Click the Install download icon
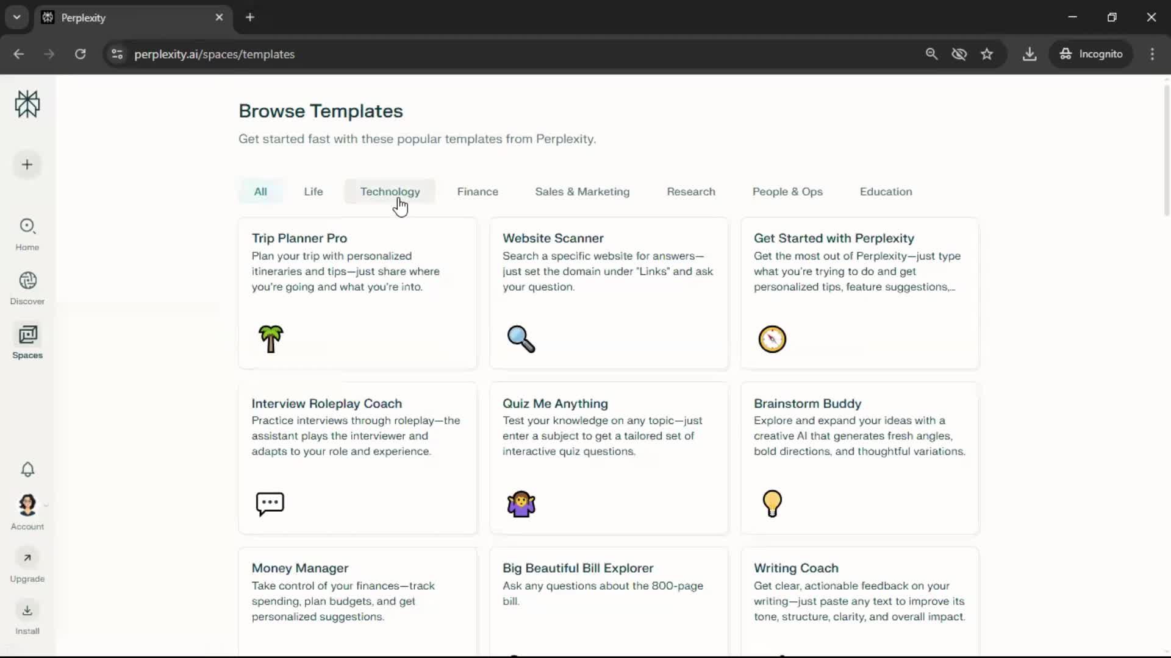 pos(27,610)
